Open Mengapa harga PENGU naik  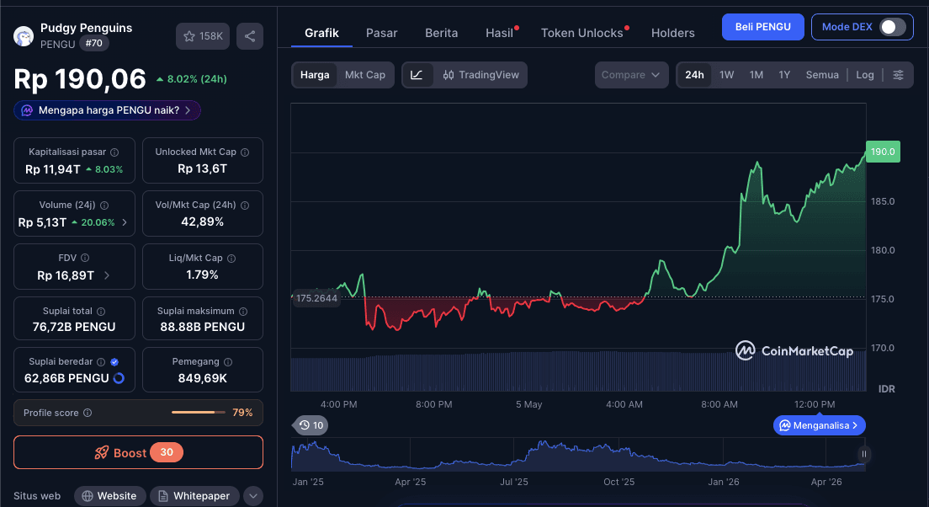pos(107,110)
